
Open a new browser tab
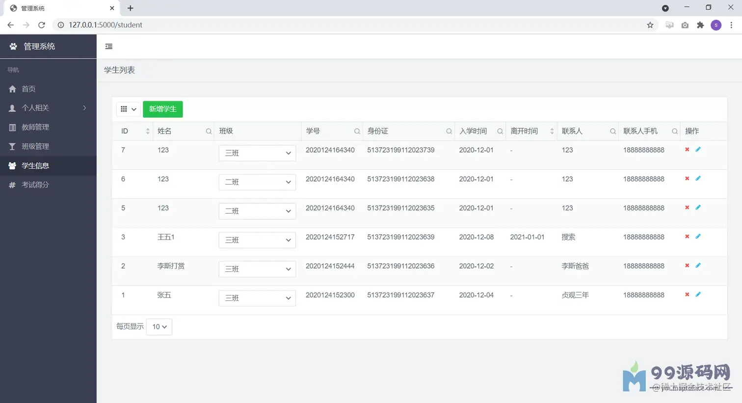130,8
